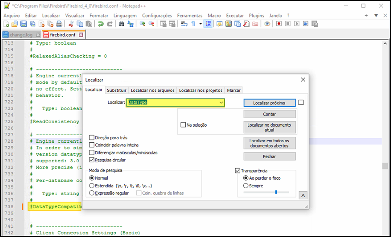This screenshot has width=391, height=237.
Task: Click the Paste toolbar icon
Action: 89,24
